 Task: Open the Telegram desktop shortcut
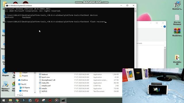(5, 72)
